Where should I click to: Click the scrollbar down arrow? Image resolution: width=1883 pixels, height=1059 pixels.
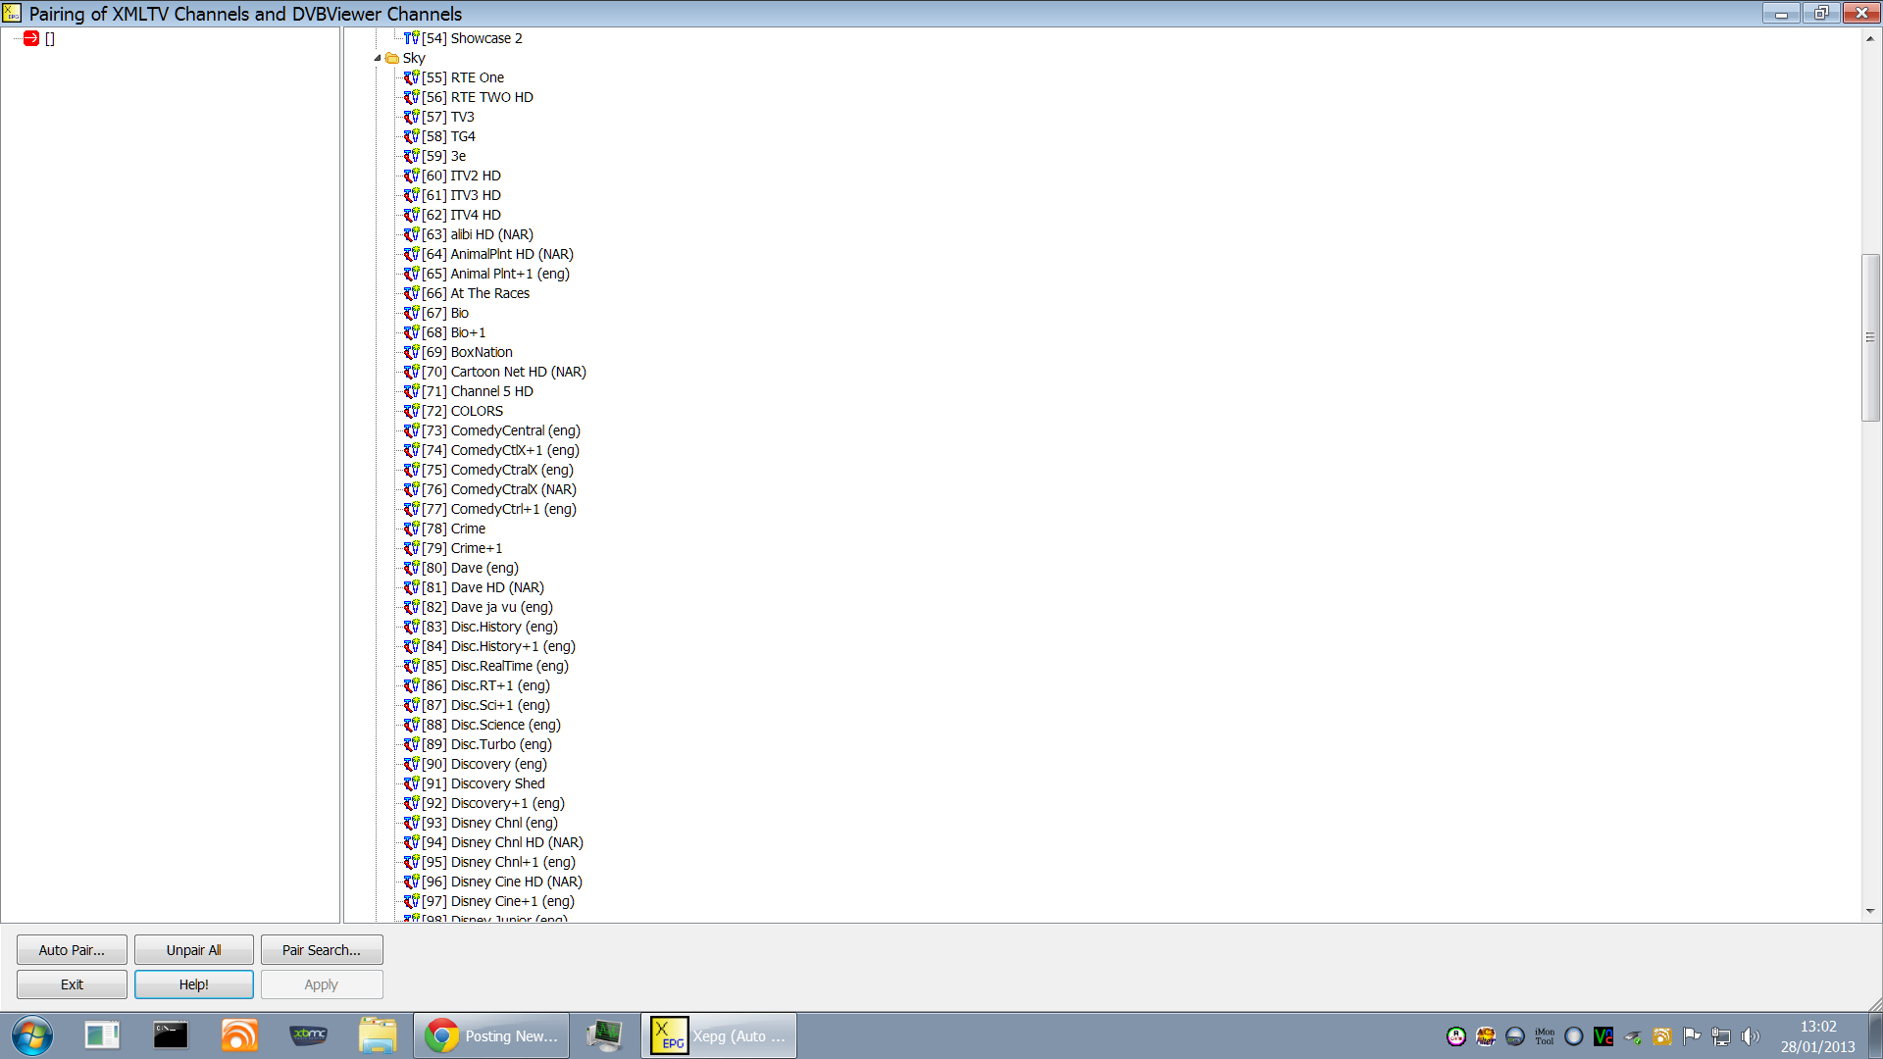pos(1870,911)
